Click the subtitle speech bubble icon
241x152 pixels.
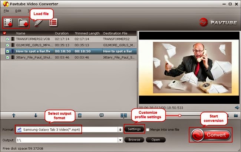click(x=102, y=115)
